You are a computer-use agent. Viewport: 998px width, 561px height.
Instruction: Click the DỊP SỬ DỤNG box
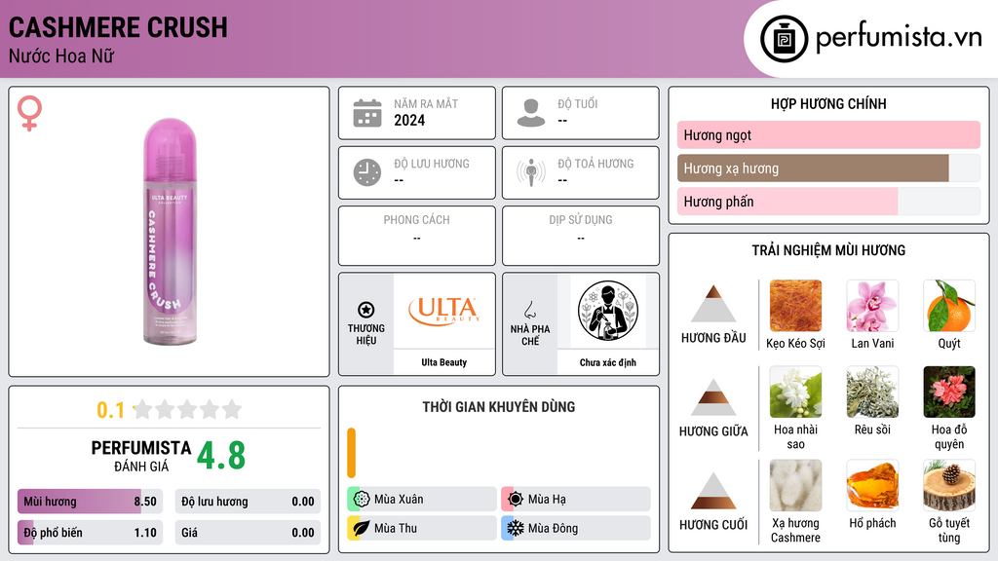pyautogui.click(x=581, y=236)
